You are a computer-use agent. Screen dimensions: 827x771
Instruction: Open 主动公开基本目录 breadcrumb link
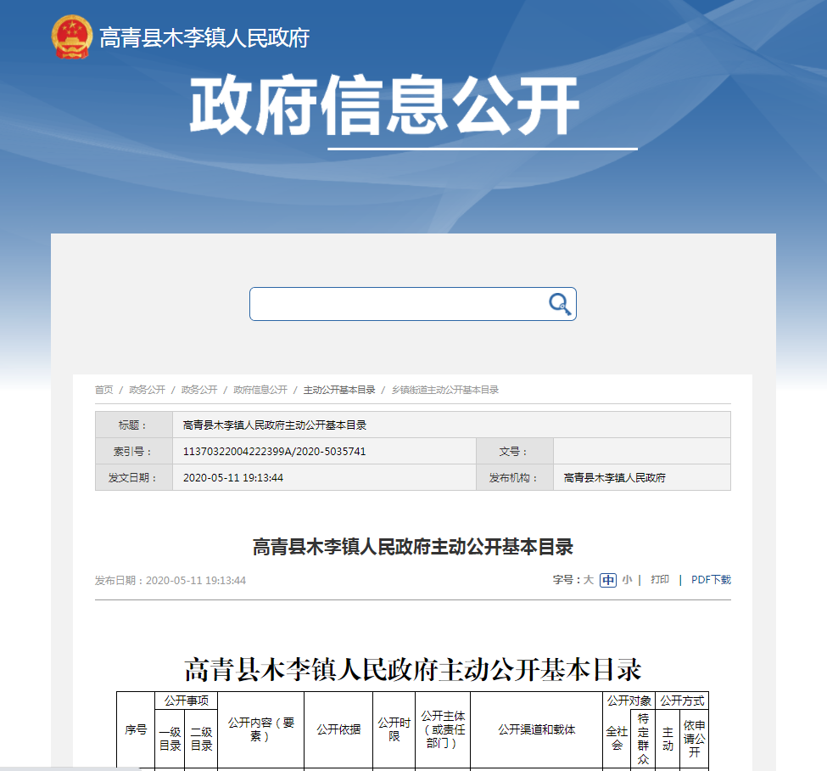point(339,390)
